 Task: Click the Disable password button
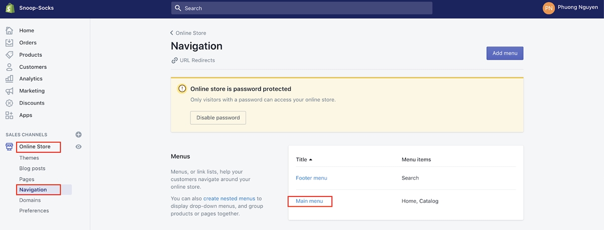tap(218, 118)
